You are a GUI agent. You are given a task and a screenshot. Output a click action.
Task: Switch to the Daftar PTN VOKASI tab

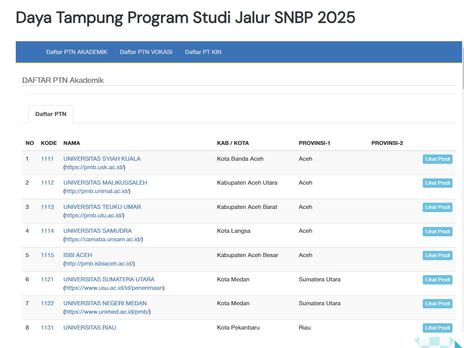146,52
